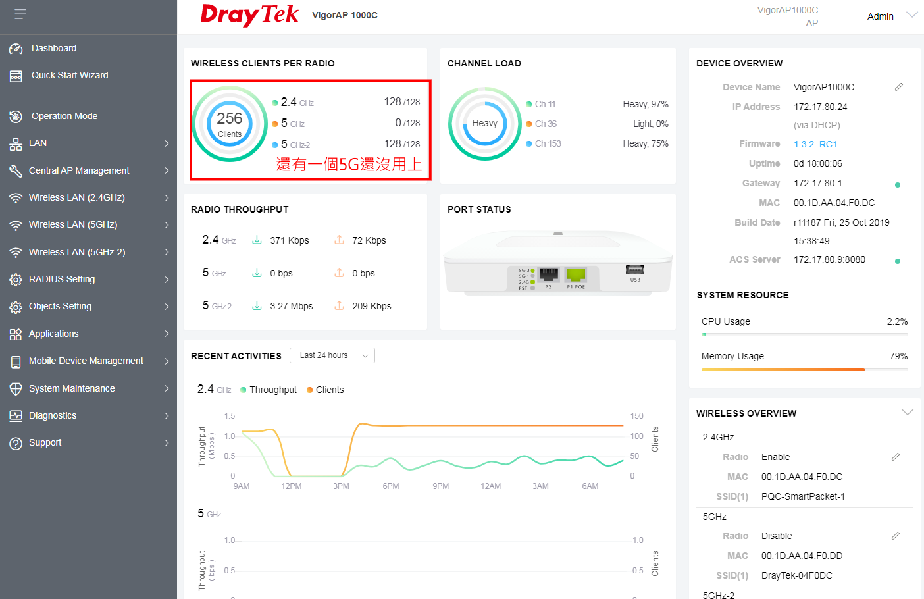Click the DrayTek logo

point(249,15)
